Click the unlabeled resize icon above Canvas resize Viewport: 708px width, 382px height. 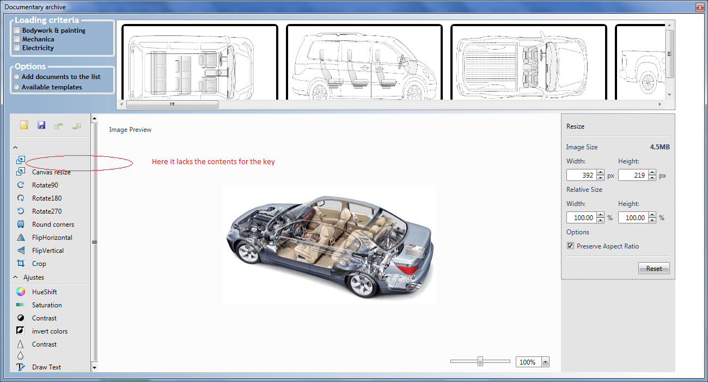(21, 160)
